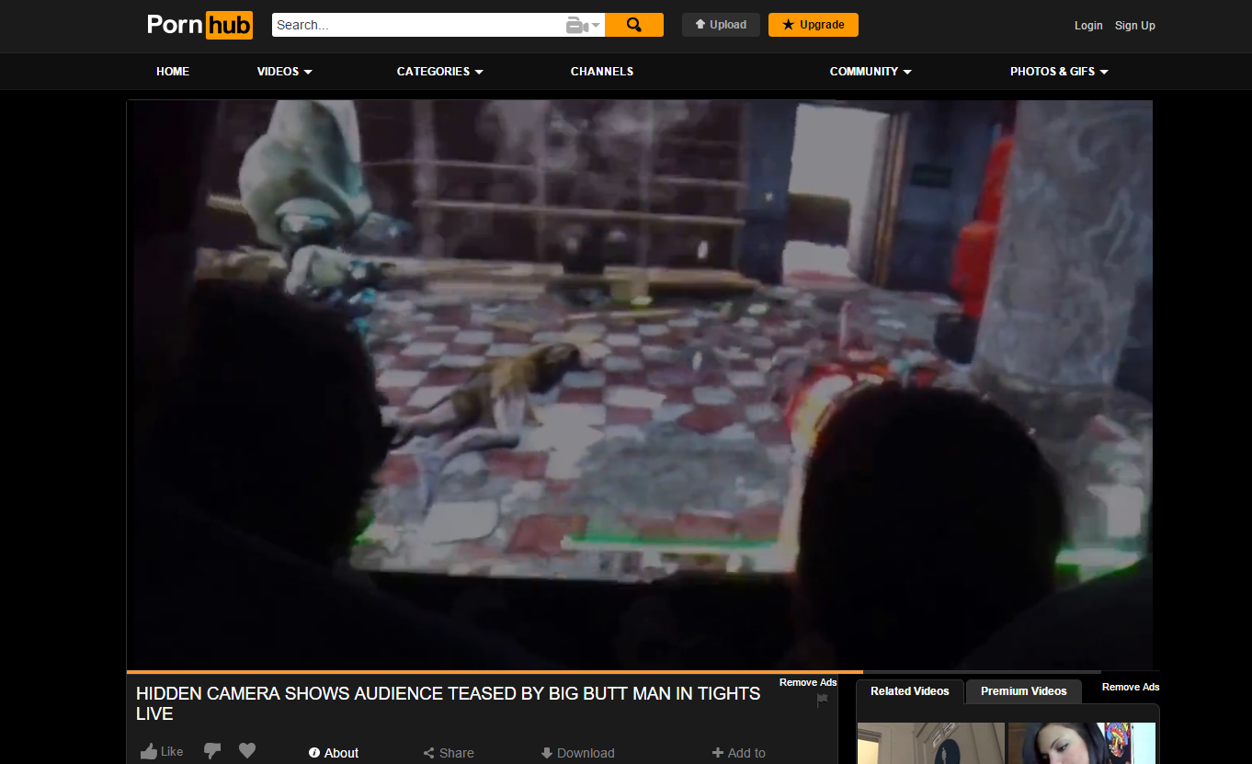Go to the Channels menu item
The height and width of the screenshot is (764, 1252).
point(601,72)
